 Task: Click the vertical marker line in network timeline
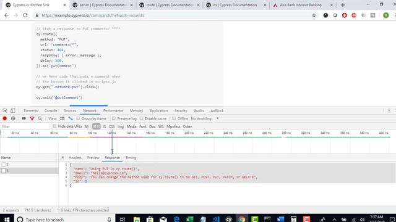point(112,141)
